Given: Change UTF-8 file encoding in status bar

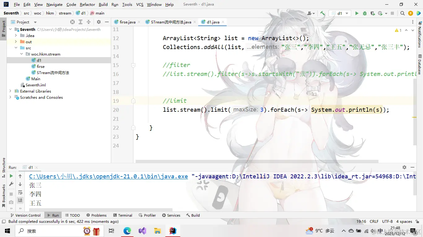Looking at the screenshot, I should click(387, 221).
